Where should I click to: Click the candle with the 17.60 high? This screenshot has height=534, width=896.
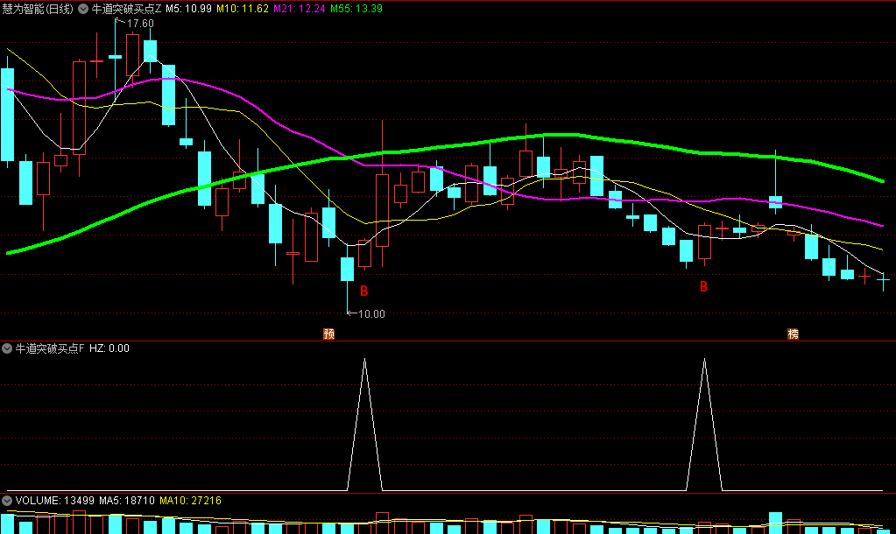[x=116, y=57]
